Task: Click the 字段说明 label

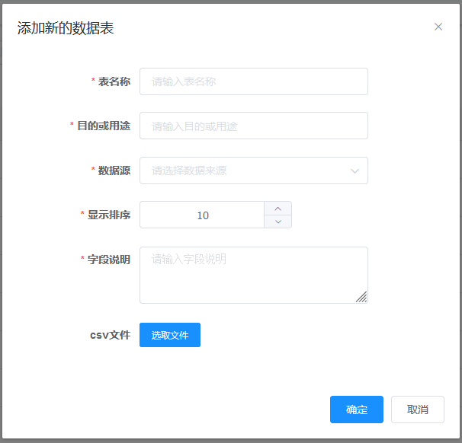Action: tap(108, 260)
